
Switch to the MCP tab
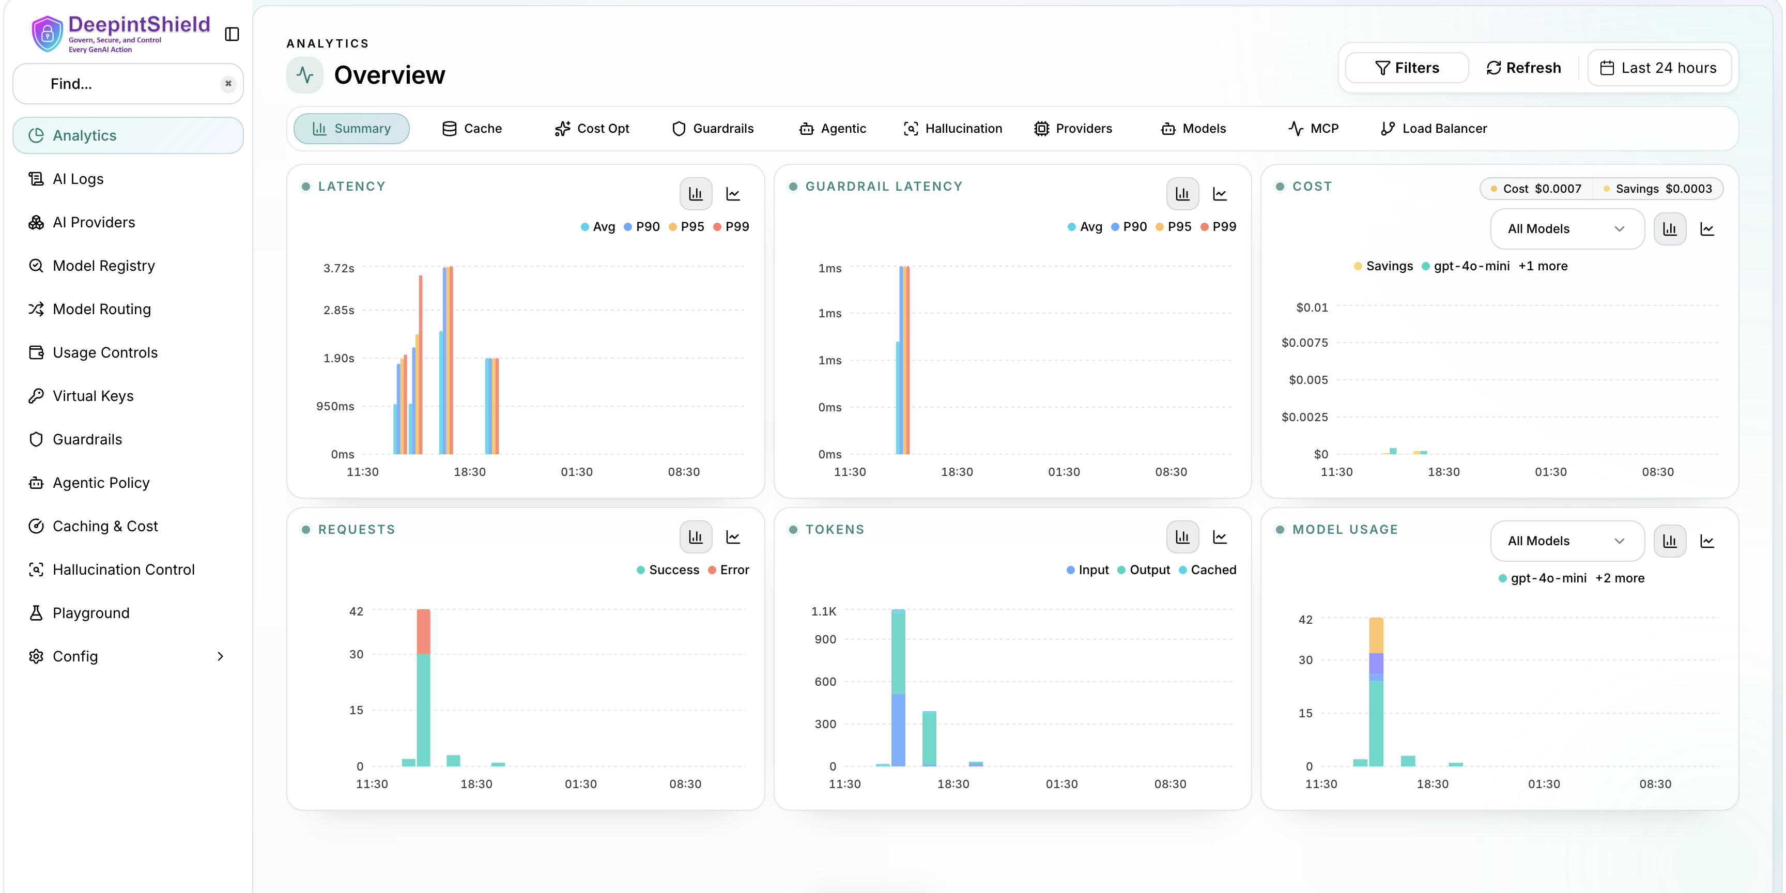(x=1314, y=129)
